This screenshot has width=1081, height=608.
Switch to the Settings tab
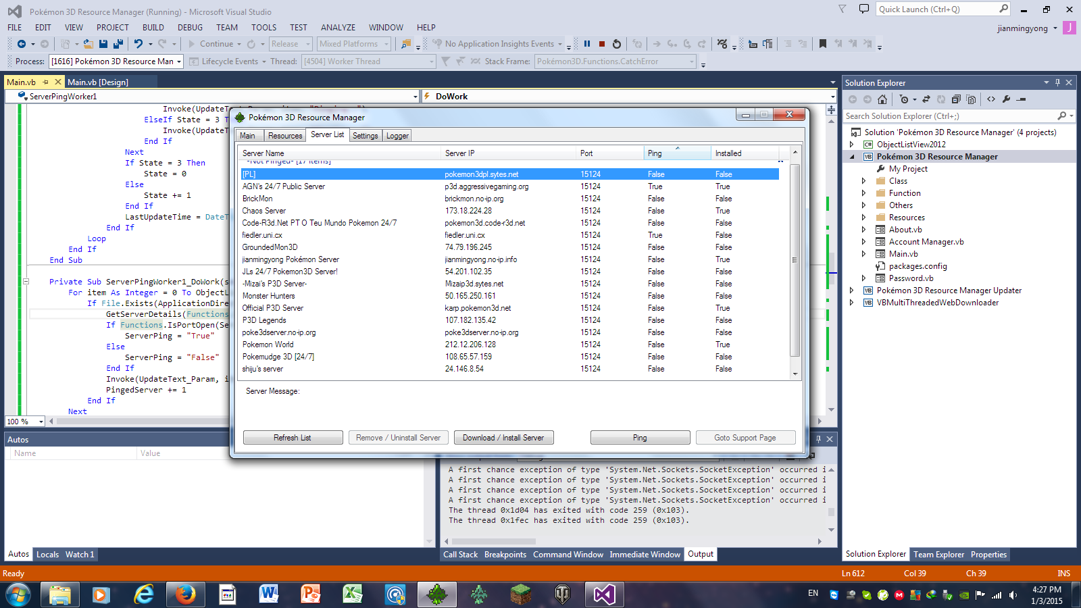365,136
